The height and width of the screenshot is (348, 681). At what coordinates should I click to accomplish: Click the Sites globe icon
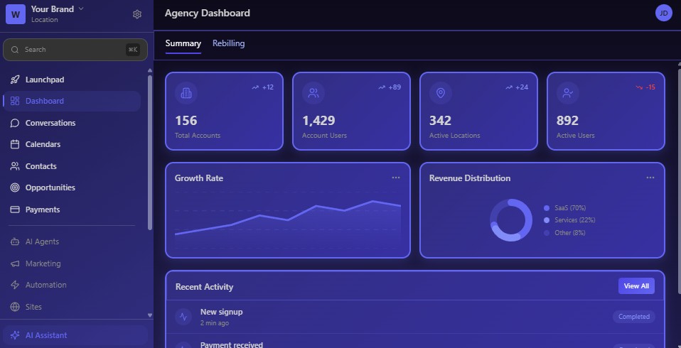coord(15,307)
